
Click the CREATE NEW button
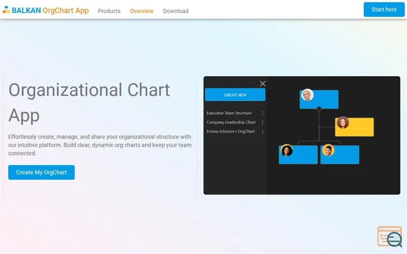point(235,94)
